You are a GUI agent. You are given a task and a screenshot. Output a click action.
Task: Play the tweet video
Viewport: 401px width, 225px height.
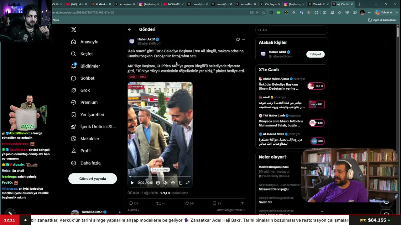coord(132,183)
